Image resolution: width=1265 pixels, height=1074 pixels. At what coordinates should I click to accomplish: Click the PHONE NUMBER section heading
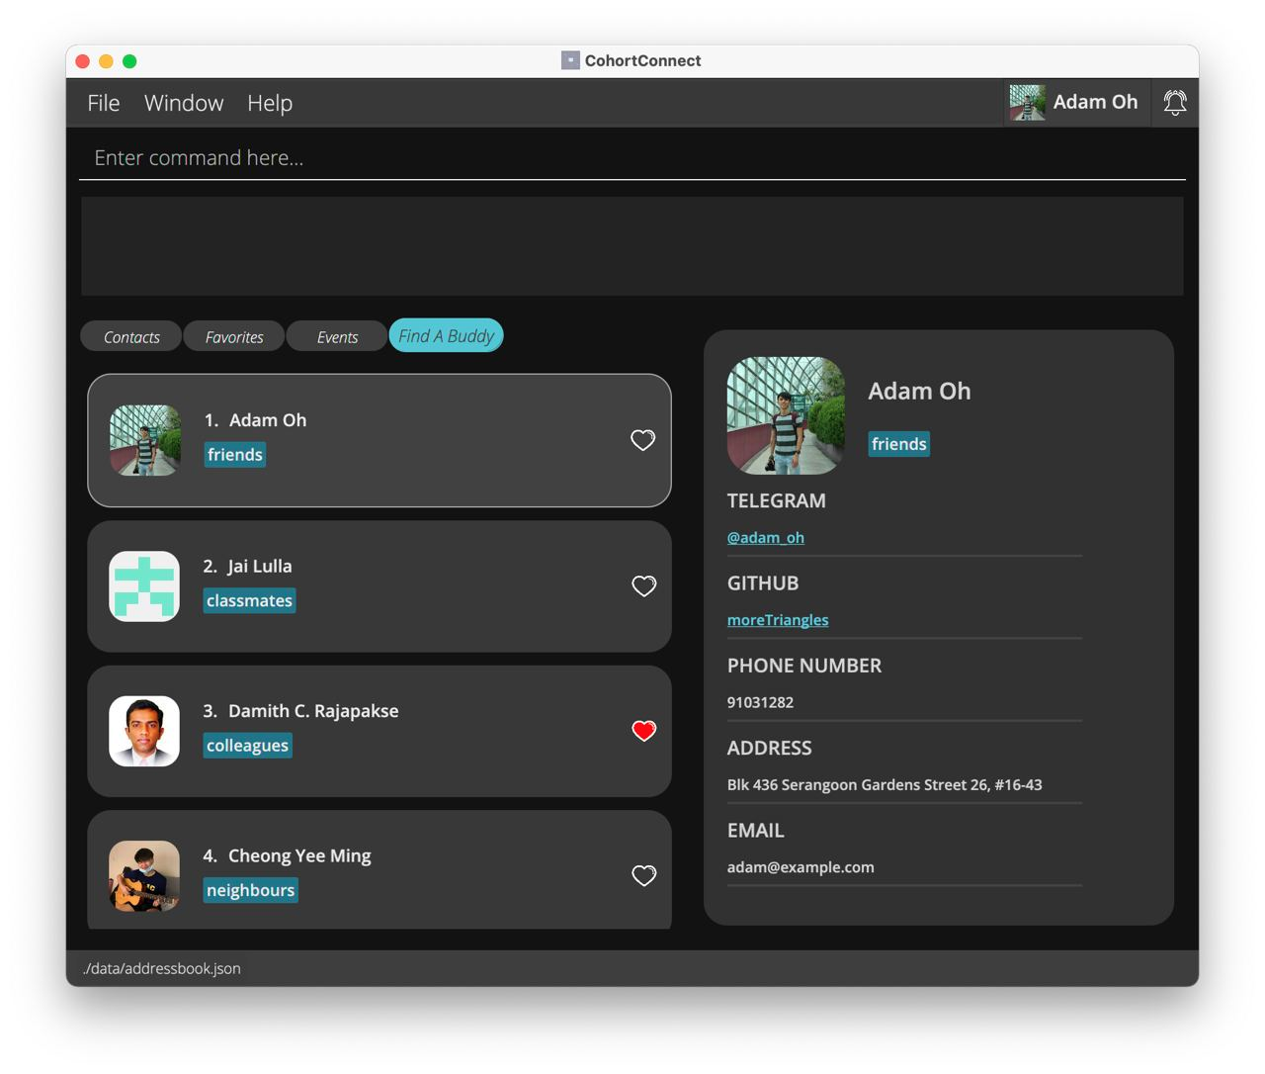804,666
